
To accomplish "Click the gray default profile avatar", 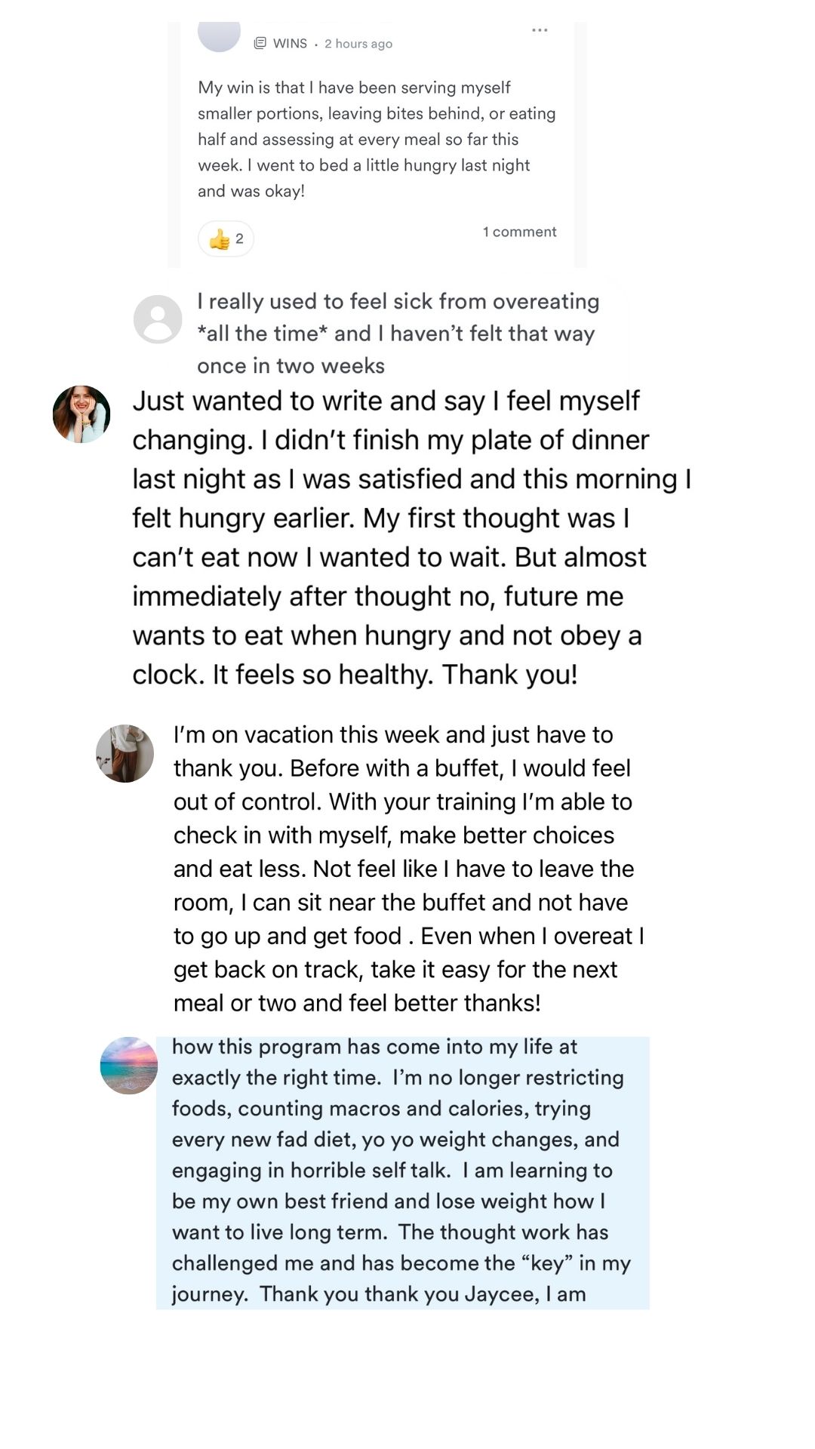I will coord(158,319).
